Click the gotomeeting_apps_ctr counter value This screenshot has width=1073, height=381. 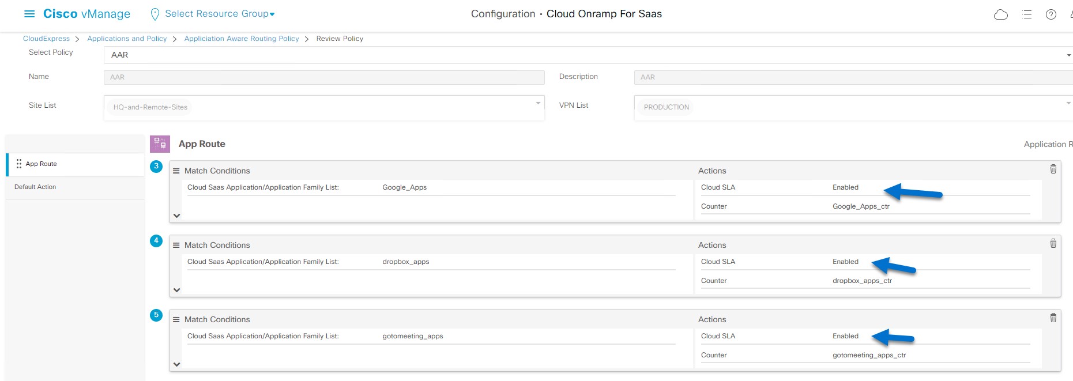(x=869, y=355)
